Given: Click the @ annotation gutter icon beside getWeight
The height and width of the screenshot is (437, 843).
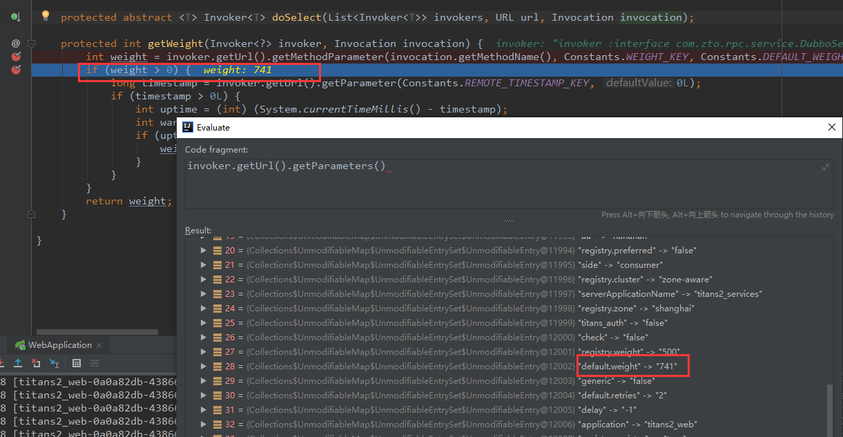Looking at the screenshot, I should (x=15, y=43).
